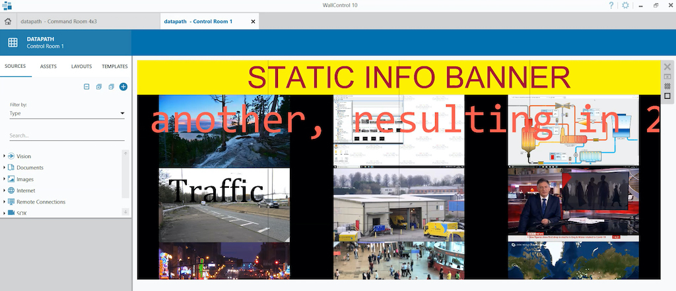The image size is (676, 291).
Task: Open the help question mark icon
Action: tap(611, 5)
